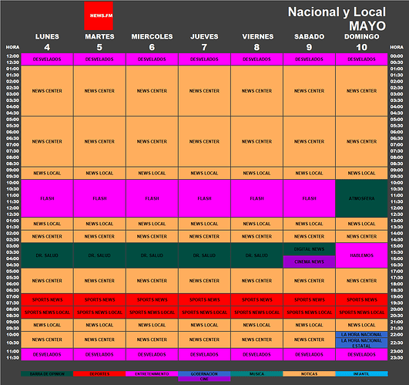Open Saturday's DIGITAL NEWS block
Screen dimensions: 409x385
pyautogui.click(x=309, y=249)
